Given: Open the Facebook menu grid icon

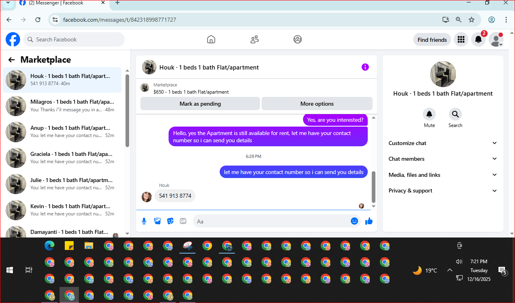Looking at the screenshot, I should pyautogui.click(x=461, y=39).
